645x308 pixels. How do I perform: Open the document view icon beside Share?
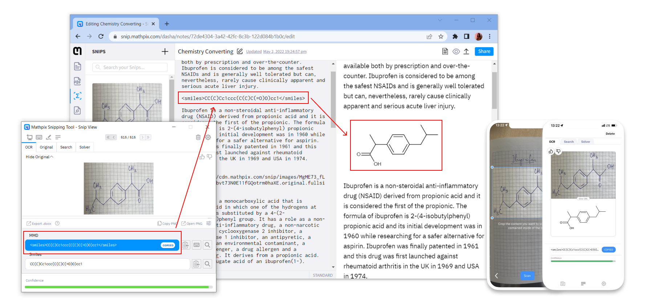tap(445, 52)
